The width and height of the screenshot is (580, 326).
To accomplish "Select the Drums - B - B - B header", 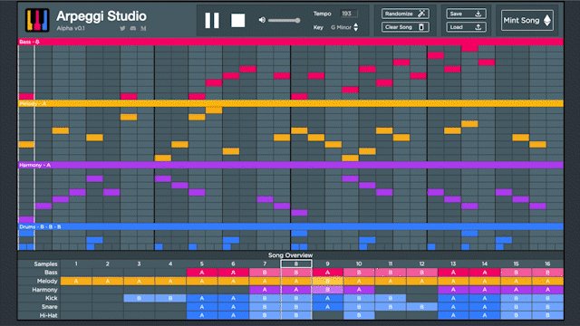I will [290, 226].
